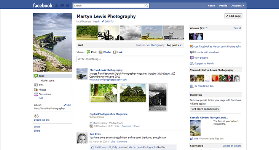Click Share link in left sidebar
This screenshot has height=150, width=279.
point(37,131)
